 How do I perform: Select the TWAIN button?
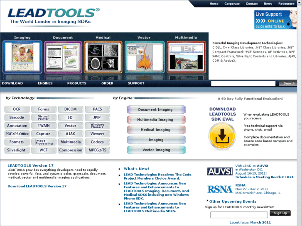[x=44, y=126]
